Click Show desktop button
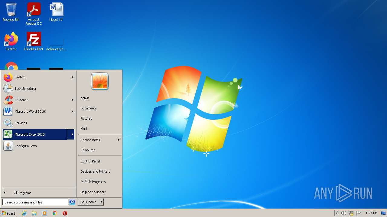387x217 pixels. point(383,213)
